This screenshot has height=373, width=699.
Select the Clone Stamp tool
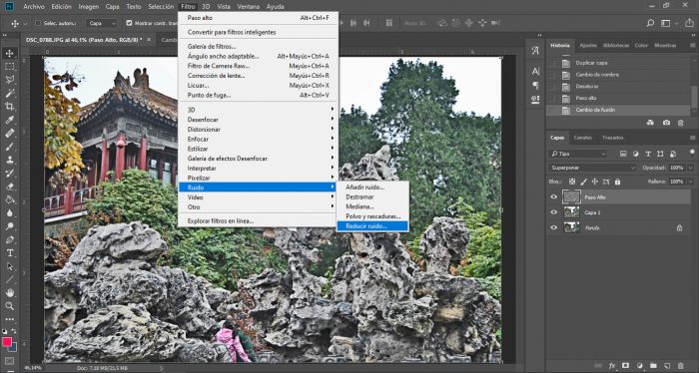coord(9,160)
